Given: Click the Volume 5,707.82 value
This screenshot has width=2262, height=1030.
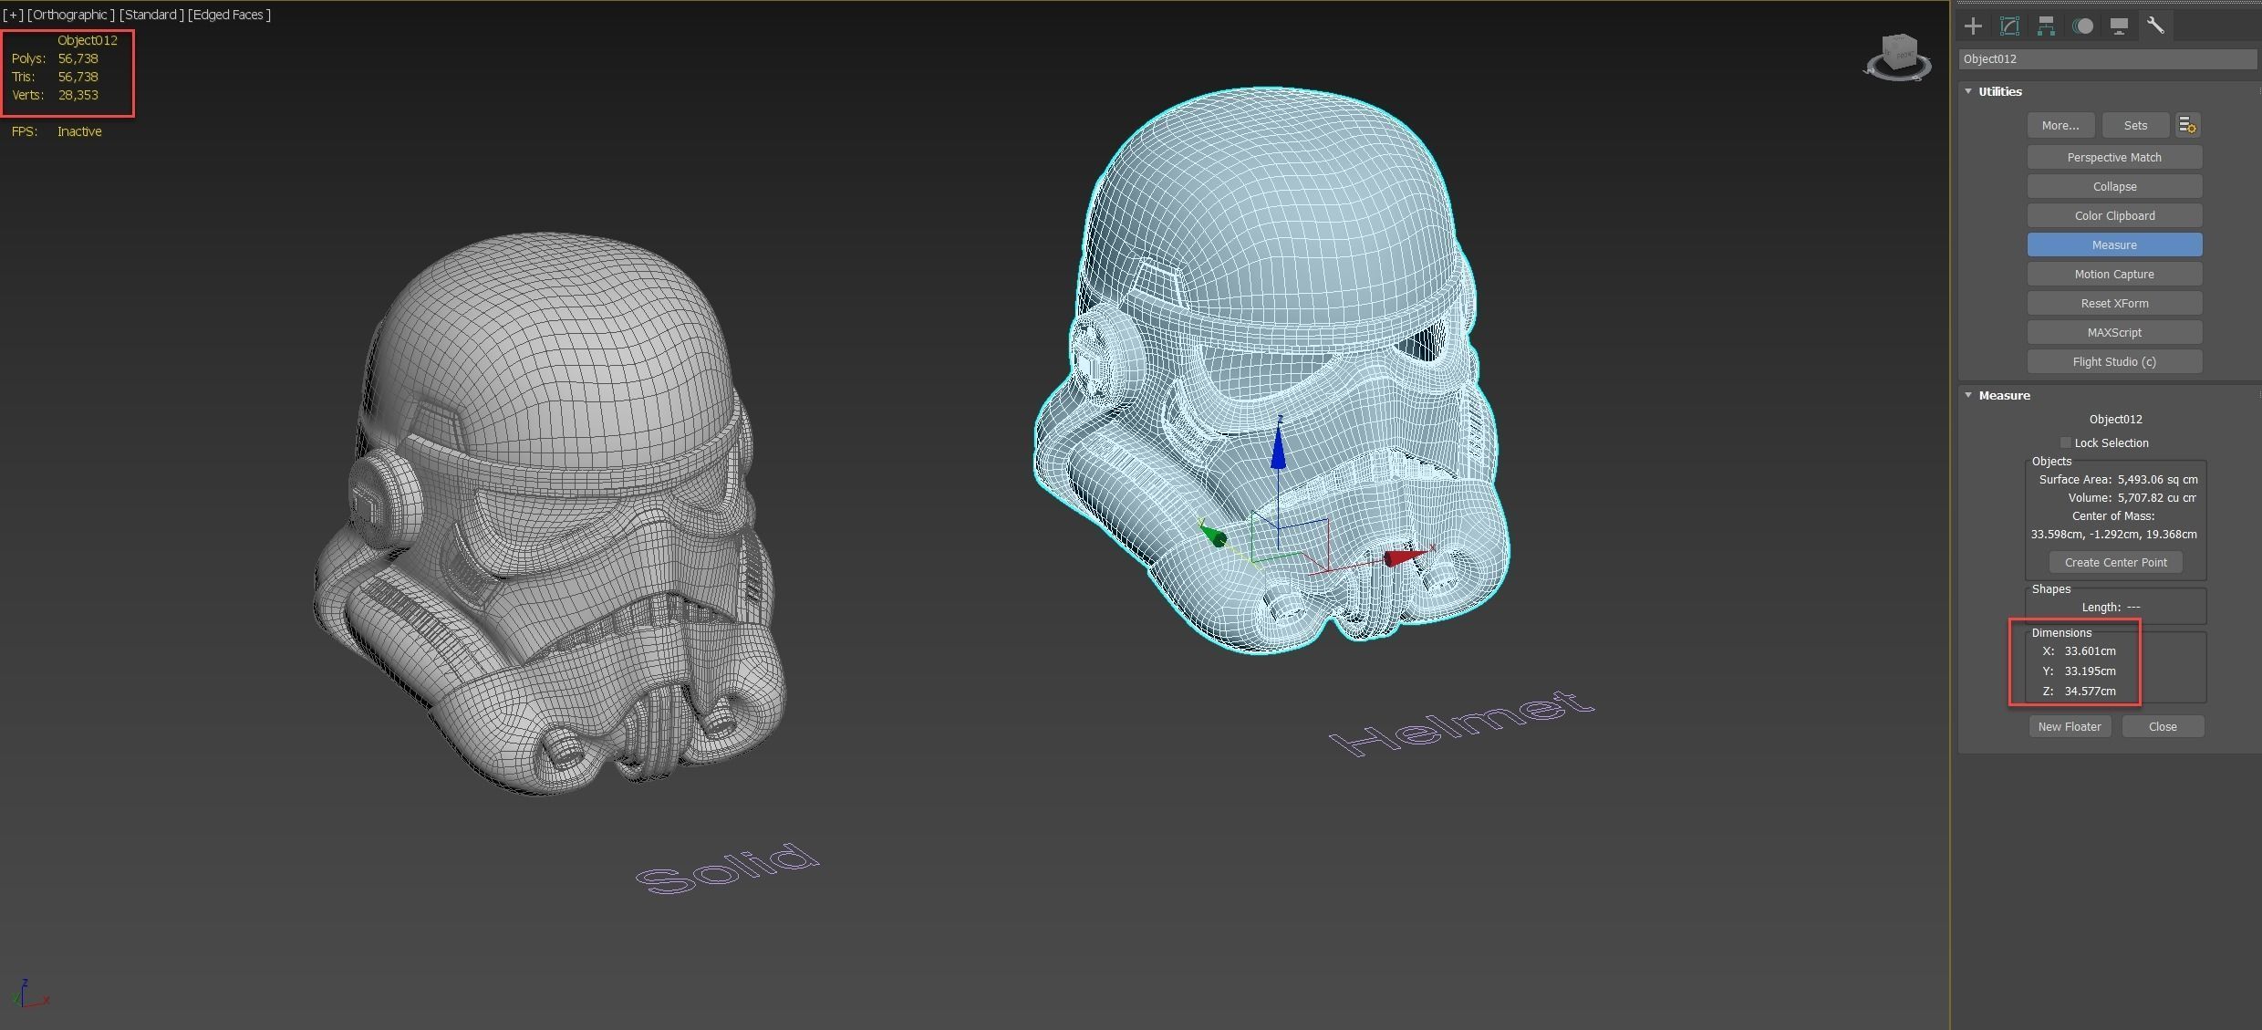Looking at the screenshot, I should coord(2156,497).
